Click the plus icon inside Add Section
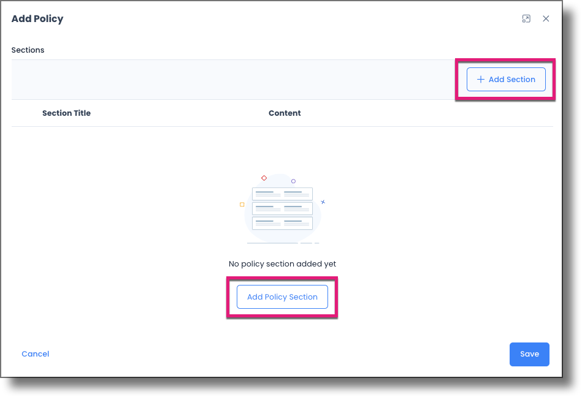The width and height of the screenshot is (582, 397). tap(481, 79)
